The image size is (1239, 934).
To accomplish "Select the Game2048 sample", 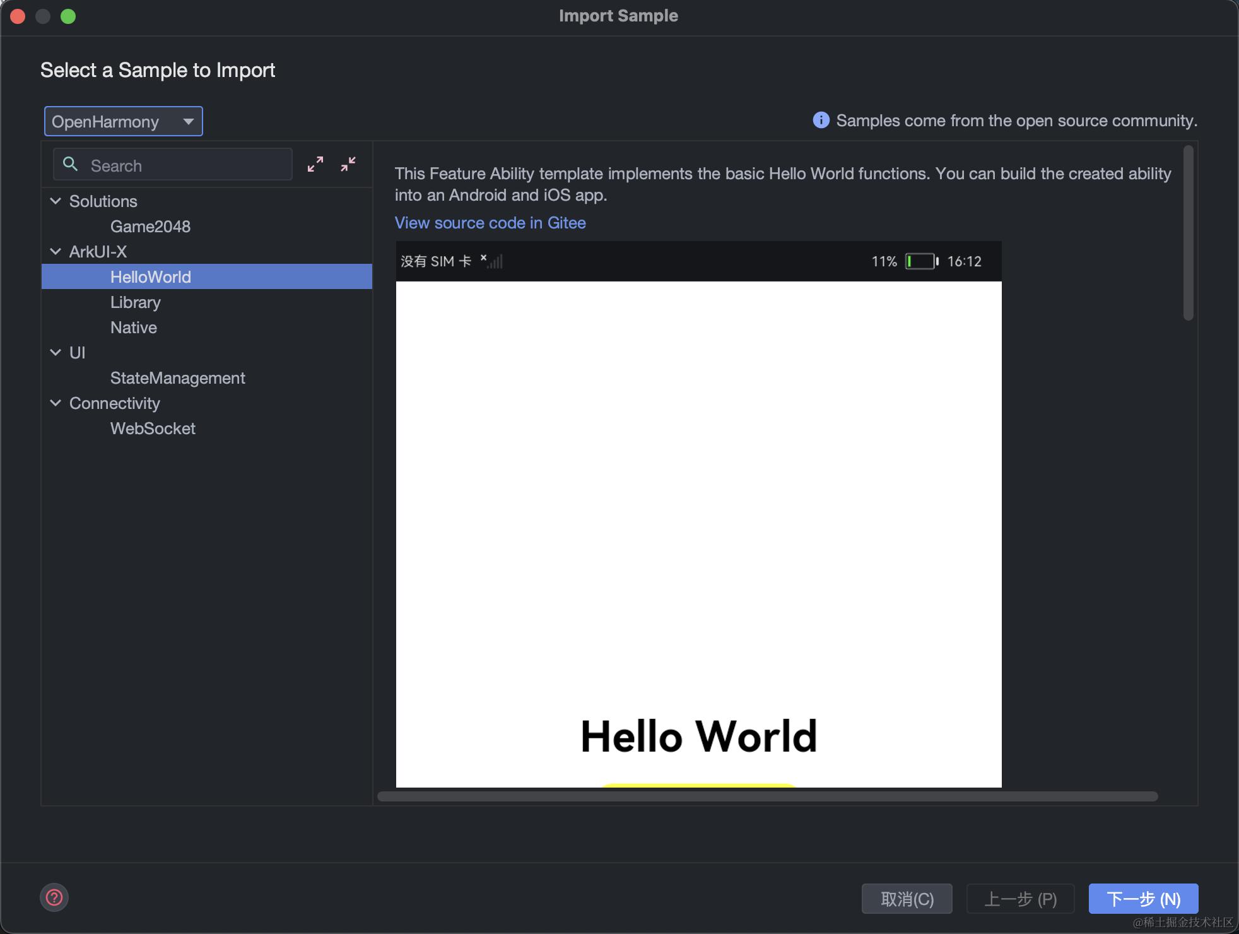I will 150,227.
